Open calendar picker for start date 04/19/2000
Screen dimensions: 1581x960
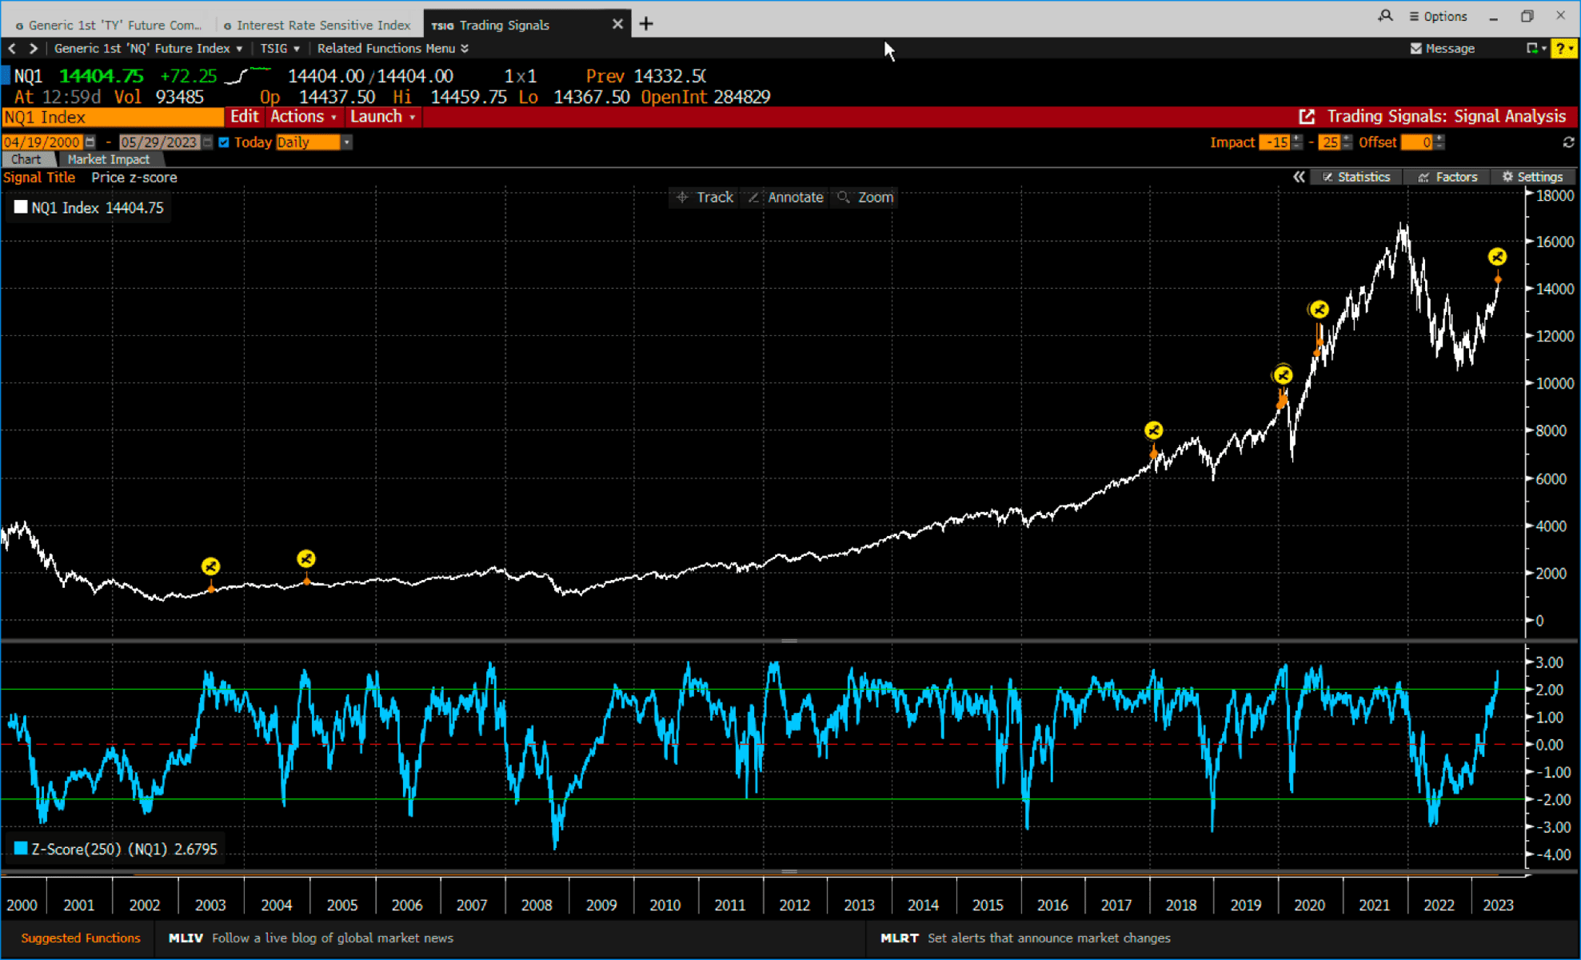(90, 142)
